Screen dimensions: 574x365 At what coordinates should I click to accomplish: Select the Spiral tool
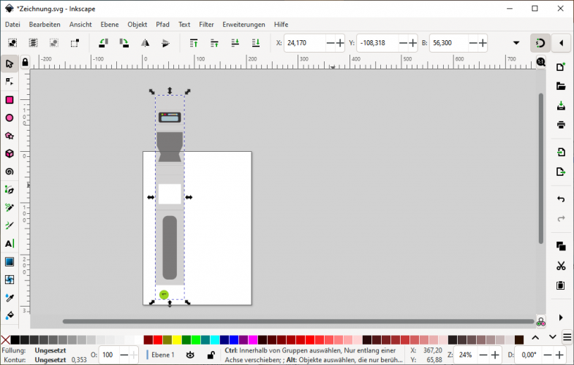[10, 172]
